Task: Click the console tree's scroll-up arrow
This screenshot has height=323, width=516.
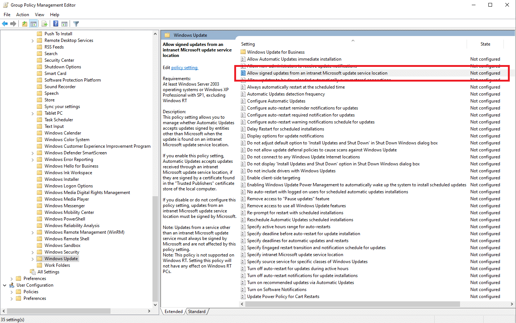Action: click(x=155, y=34)
